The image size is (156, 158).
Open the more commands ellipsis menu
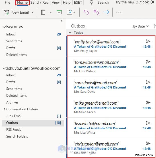click(x=119, y=12)
